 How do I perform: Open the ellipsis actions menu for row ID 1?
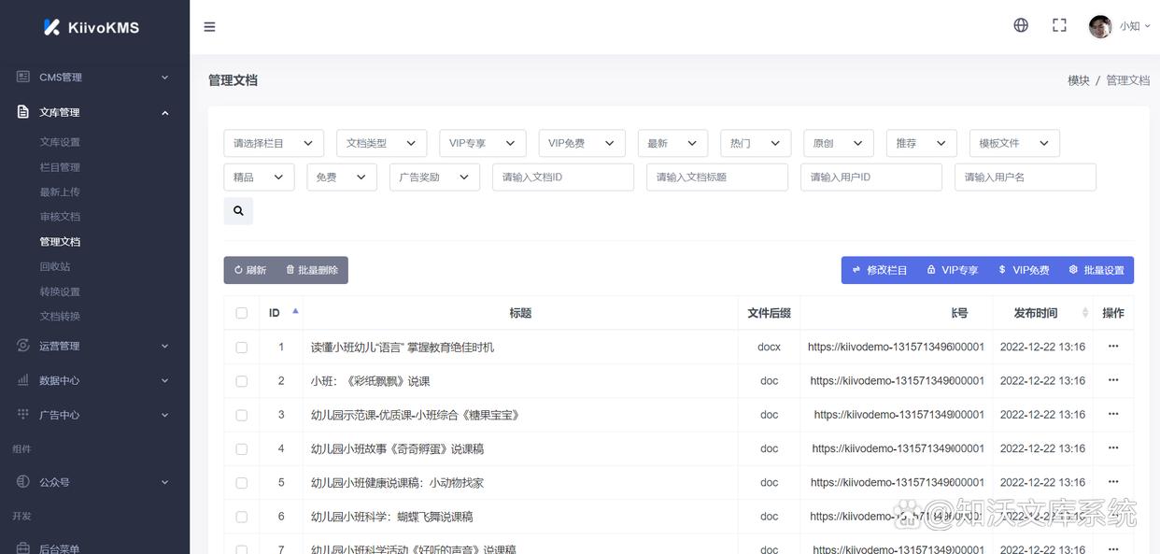[1111, 347]
